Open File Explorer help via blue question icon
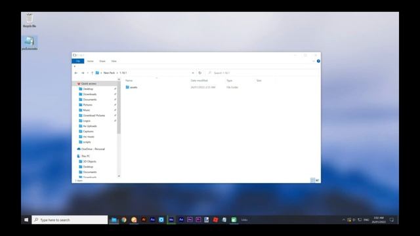This screenshot has height=236, width=420. pos(318,61)
